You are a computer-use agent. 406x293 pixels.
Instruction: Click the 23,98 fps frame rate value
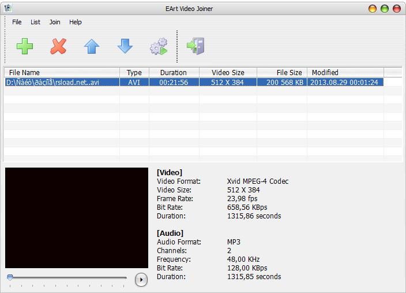click(242, 199)
